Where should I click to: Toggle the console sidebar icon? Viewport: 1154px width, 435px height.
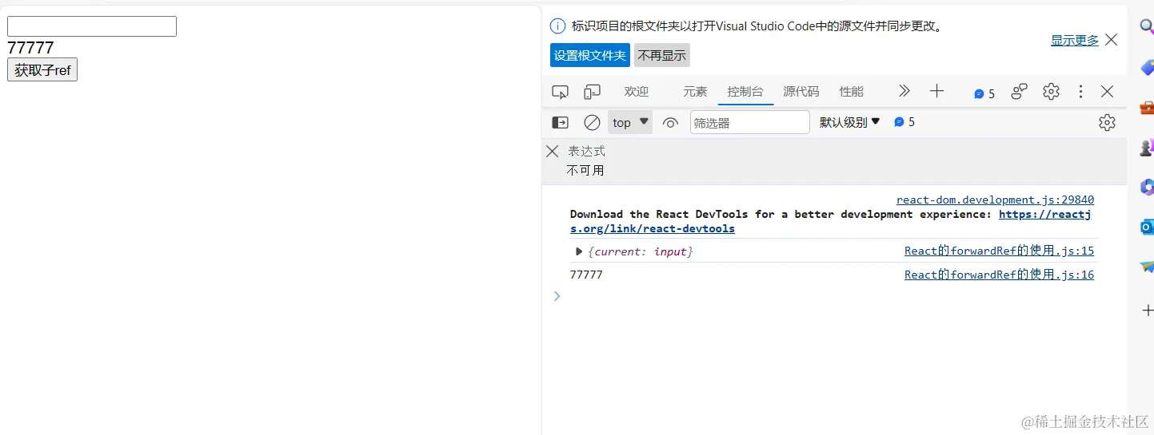[x=561, y=122]
